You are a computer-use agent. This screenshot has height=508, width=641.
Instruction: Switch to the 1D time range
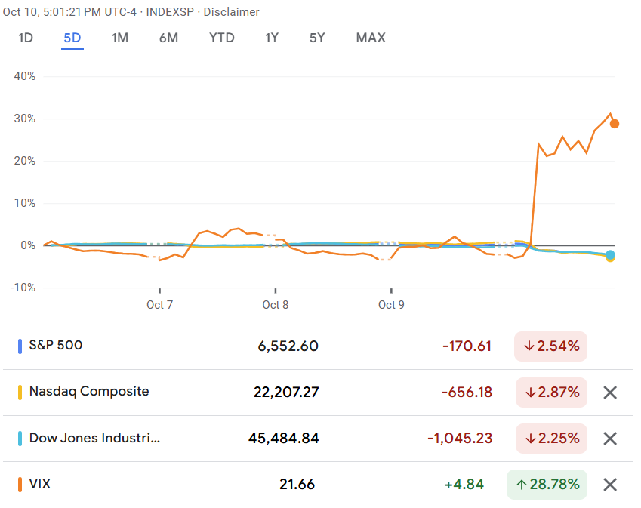coord(26,38)
